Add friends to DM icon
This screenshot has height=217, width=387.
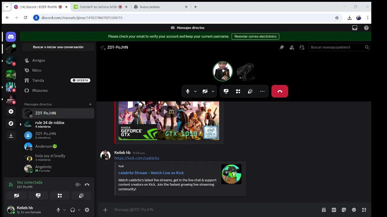(x=292, y=47)
